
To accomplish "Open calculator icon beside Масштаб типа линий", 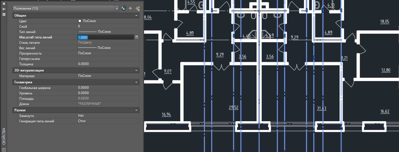I will (x=137, y=37).
